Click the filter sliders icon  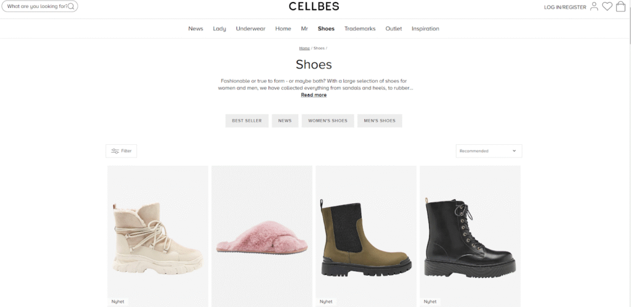115,151
